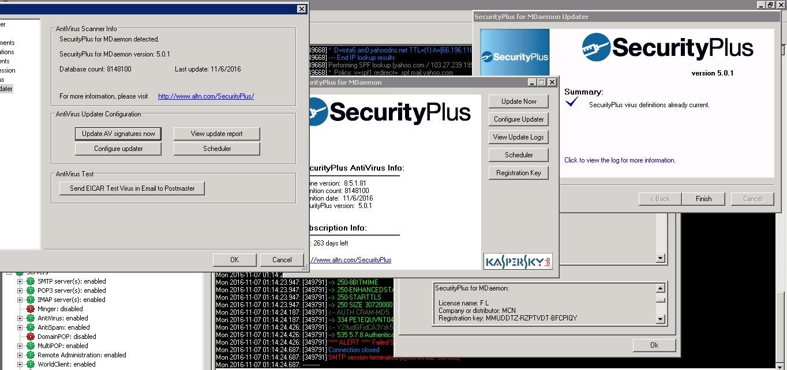The height and width of the screenshot is (370, 787).
Task: Expand Remote Administration tree node
Action: (x=20, y=355)
